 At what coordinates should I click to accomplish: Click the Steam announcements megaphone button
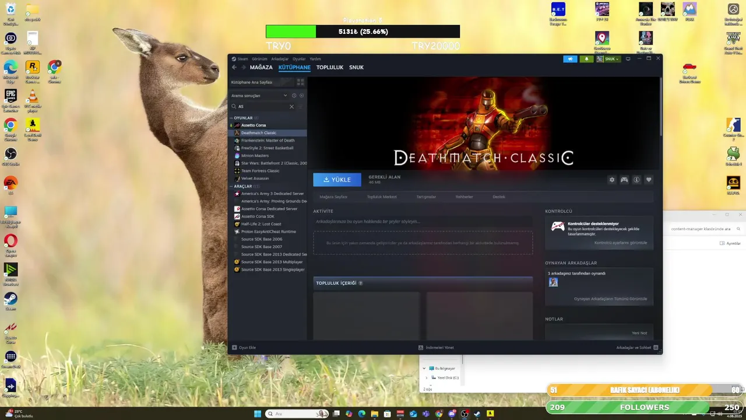(x=570, y=59)
